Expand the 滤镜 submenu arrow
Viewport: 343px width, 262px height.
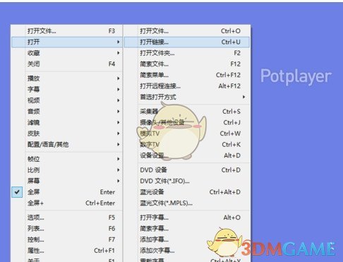pyautogui.click(x=119, y=122)
